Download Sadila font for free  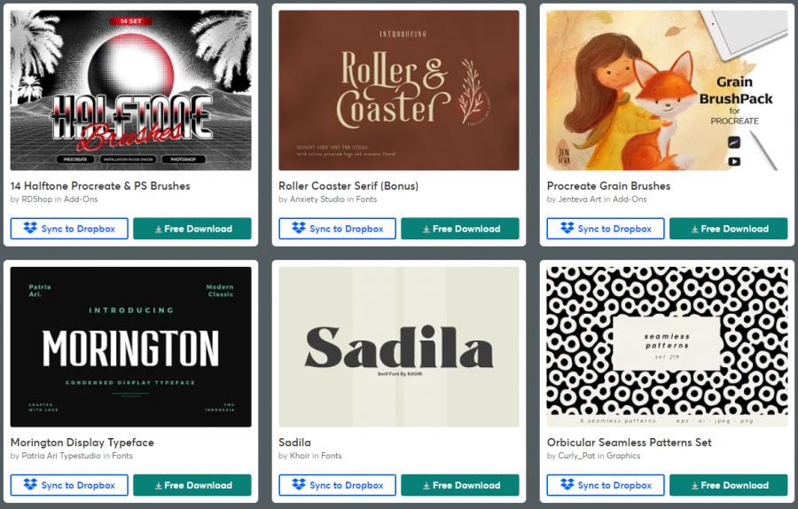coord(460,485)
